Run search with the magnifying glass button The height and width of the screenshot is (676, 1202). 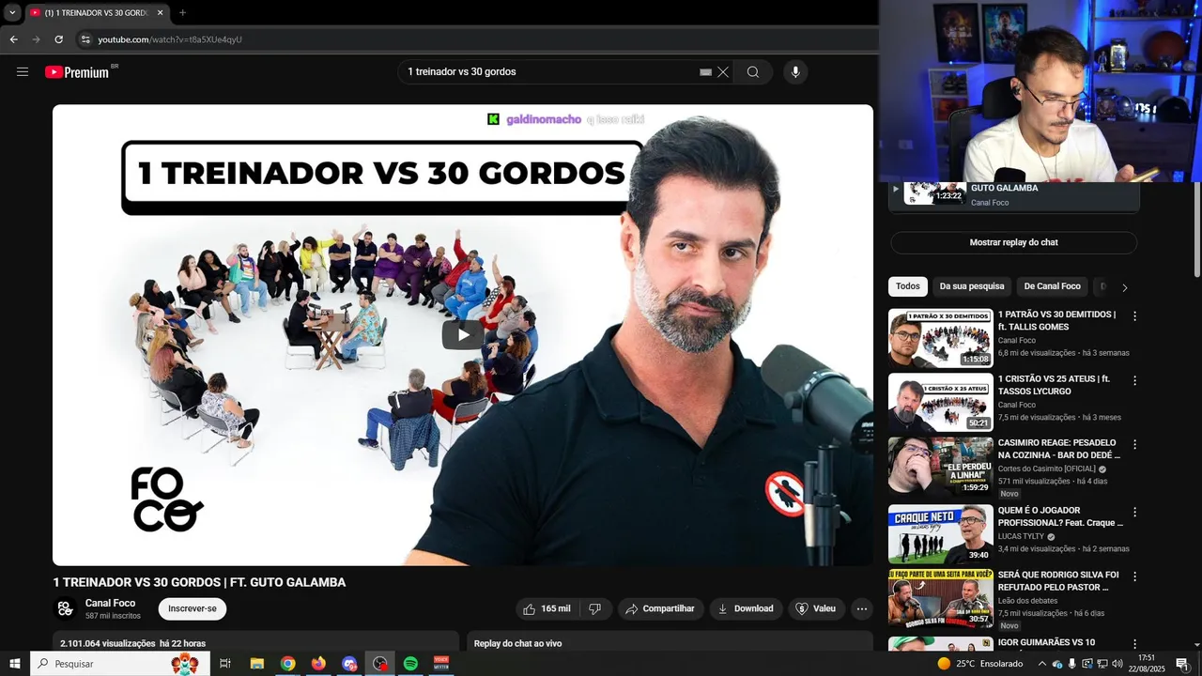pos(753,72)
